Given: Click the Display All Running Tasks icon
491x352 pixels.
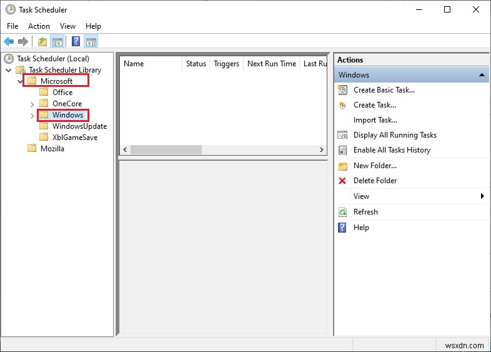Looking at the screenshot, I should (x=342, y=135).
